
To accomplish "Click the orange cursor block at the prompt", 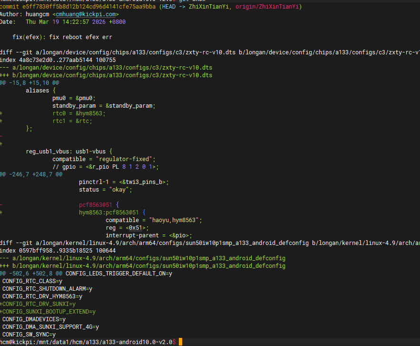I will pos(180,342).
